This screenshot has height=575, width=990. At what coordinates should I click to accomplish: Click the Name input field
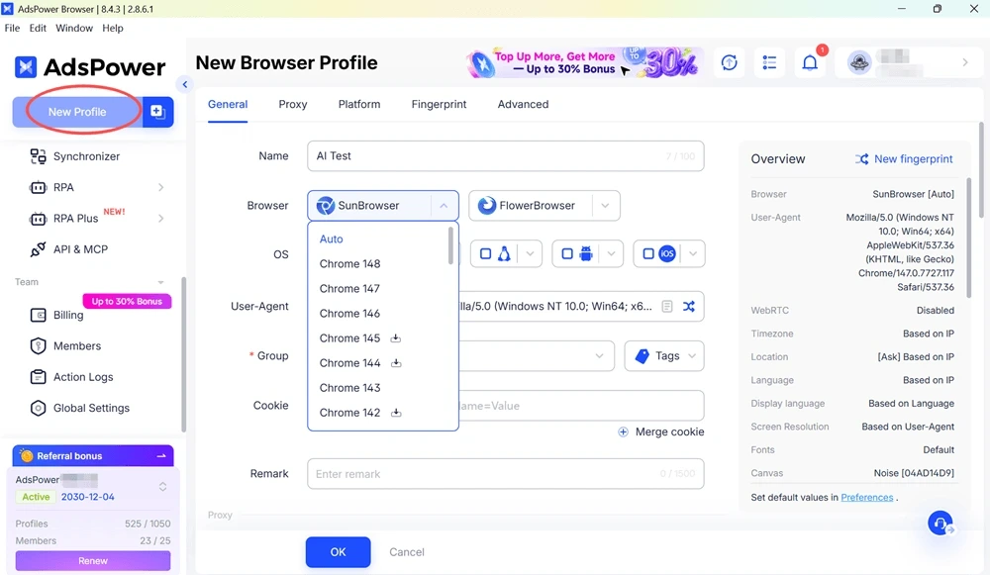(x=505, y=156)
